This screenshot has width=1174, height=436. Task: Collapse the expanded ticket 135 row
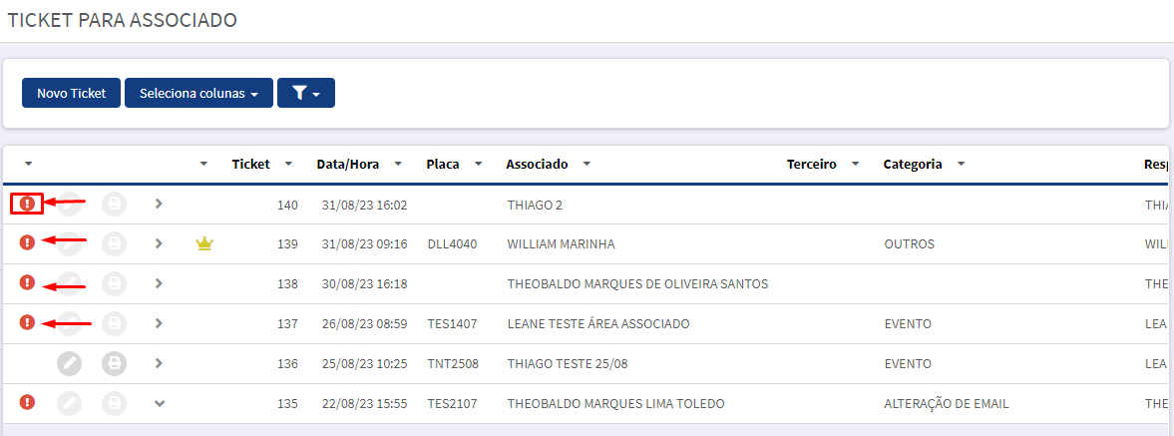(x=158, y=403)
